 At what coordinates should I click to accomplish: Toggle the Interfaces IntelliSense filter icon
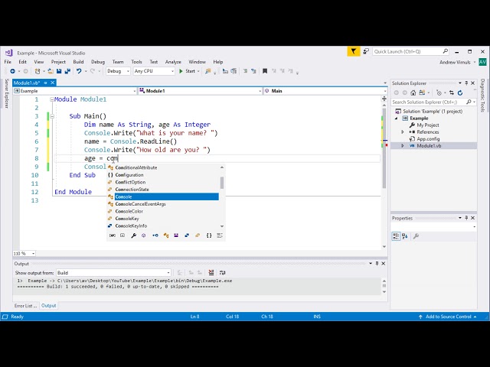click(x=155, y=235)
